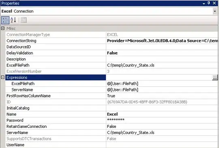The height and width of the screenshot is (148, 219).
Task: Select the ID property name
Action: coord(9,102)
